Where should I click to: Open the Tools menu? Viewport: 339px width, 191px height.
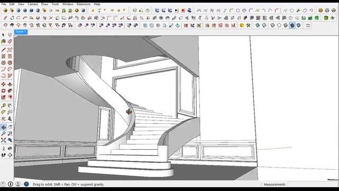[55, 4]
